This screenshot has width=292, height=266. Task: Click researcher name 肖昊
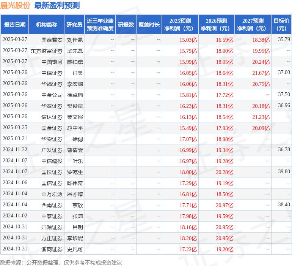pyautogui.click(x=78, y=73)
